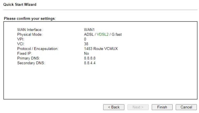
Task: Click the greyed-out Next button
Action: [x=138, y=107]
